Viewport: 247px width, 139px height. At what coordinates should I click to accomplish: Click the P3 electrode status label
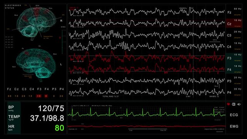click(x=54, y=89)
